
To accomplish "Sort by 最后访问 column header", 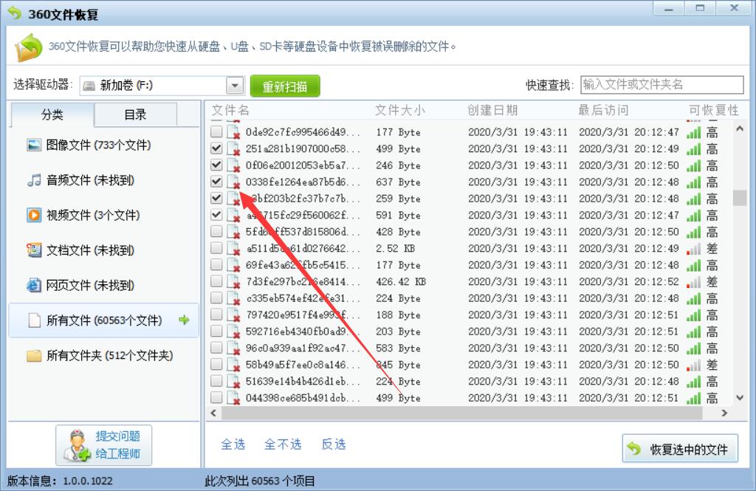I will tap(603, 111).
